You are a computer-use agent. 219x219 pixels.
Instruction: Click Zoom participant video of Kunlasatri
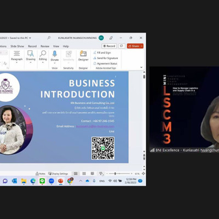pyautogui.click(x=184, y=109)
